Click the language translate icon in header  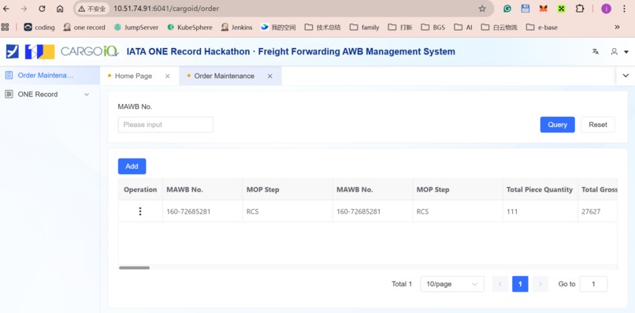tap(596, 51)
